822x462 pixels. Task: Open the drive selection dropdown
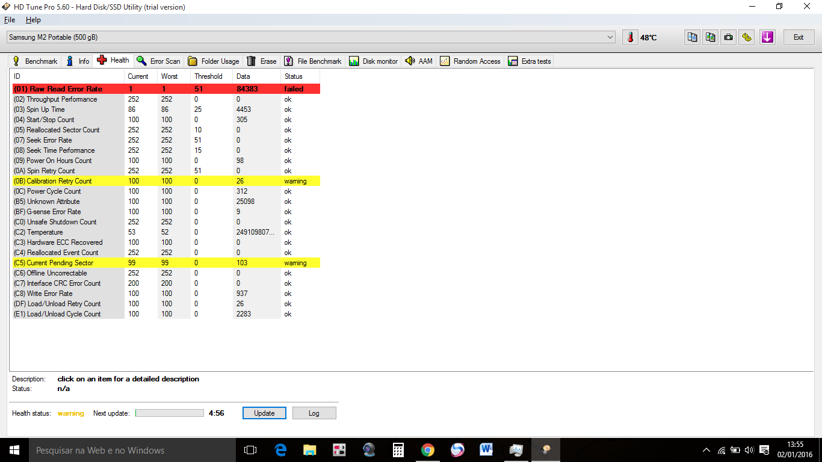pyautogui.click(x=311, y=37)
